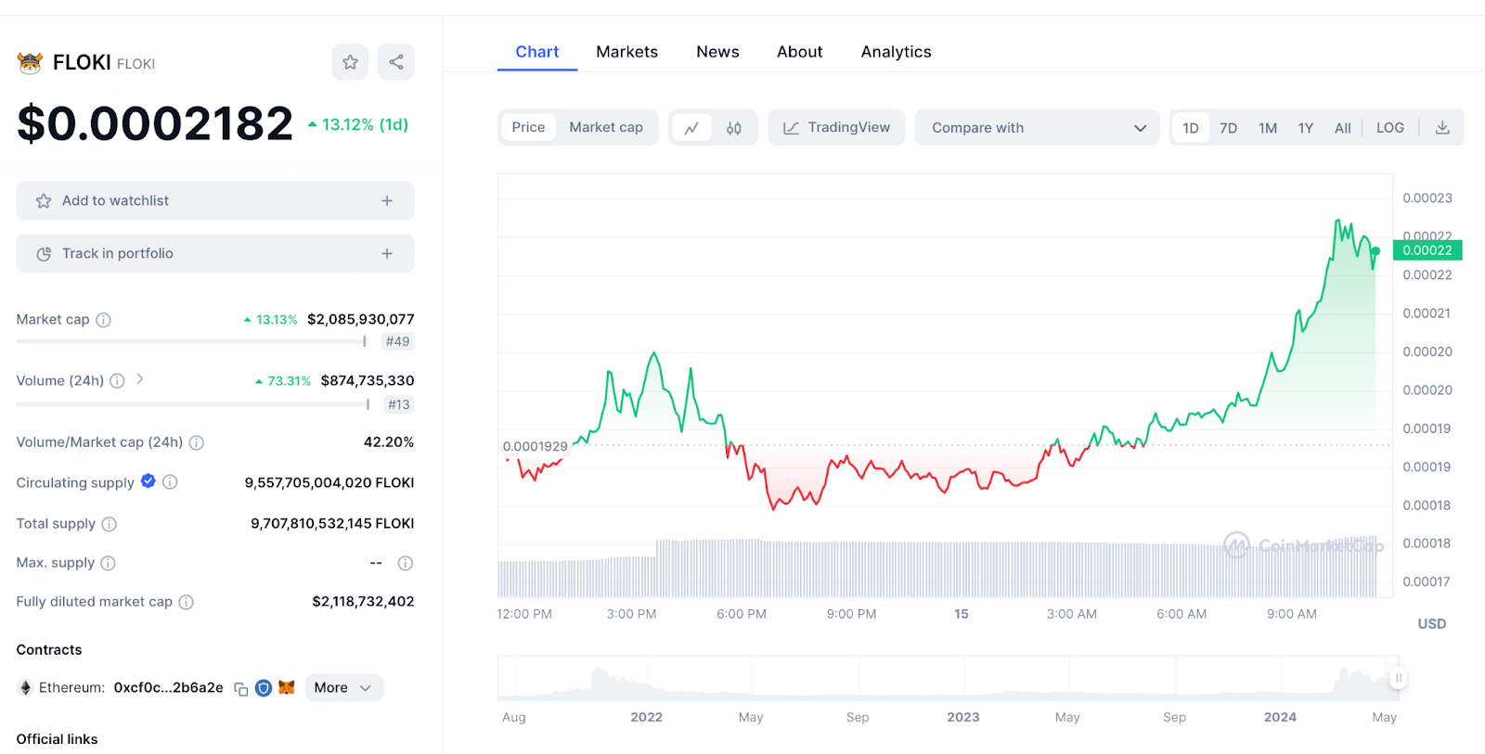
Task: Select the 7D time range
Action: (x=1229, y=128)
